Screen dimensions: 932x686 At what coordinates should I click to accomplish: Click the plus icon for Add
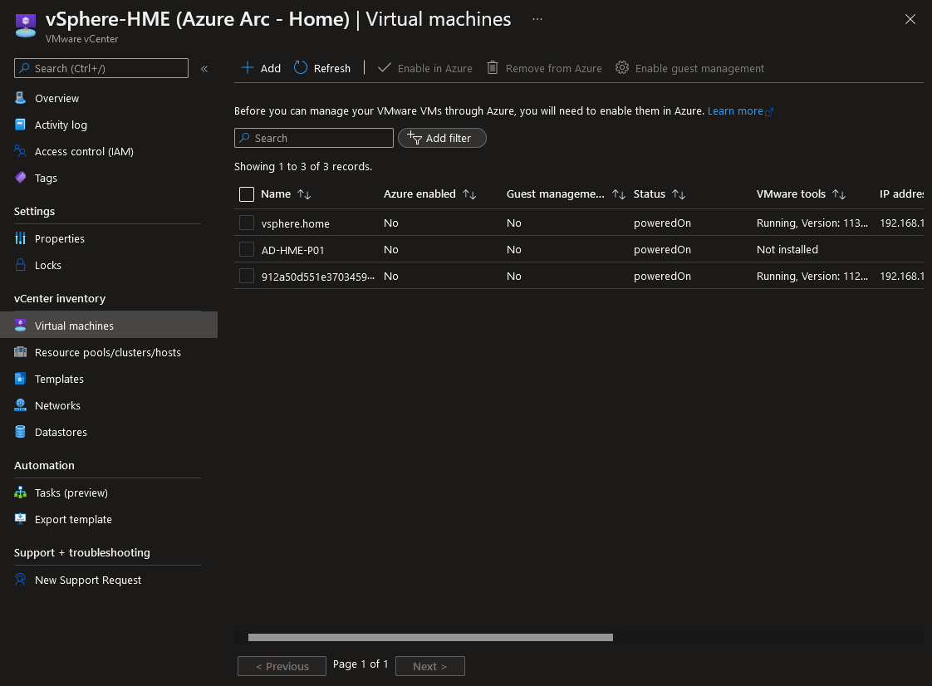tap(248, 68)
